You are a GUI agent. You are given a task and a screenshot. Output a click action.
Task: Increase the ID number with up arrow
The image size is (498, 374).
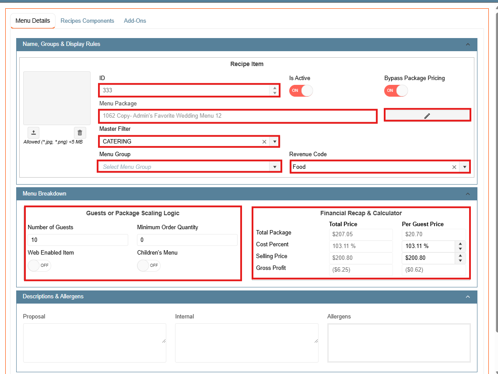click(275, 88)
